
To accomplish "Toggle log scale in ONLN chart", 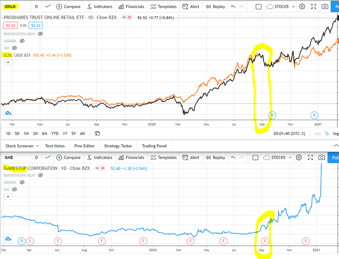I will pyautogui.click(x=336, y=133).
